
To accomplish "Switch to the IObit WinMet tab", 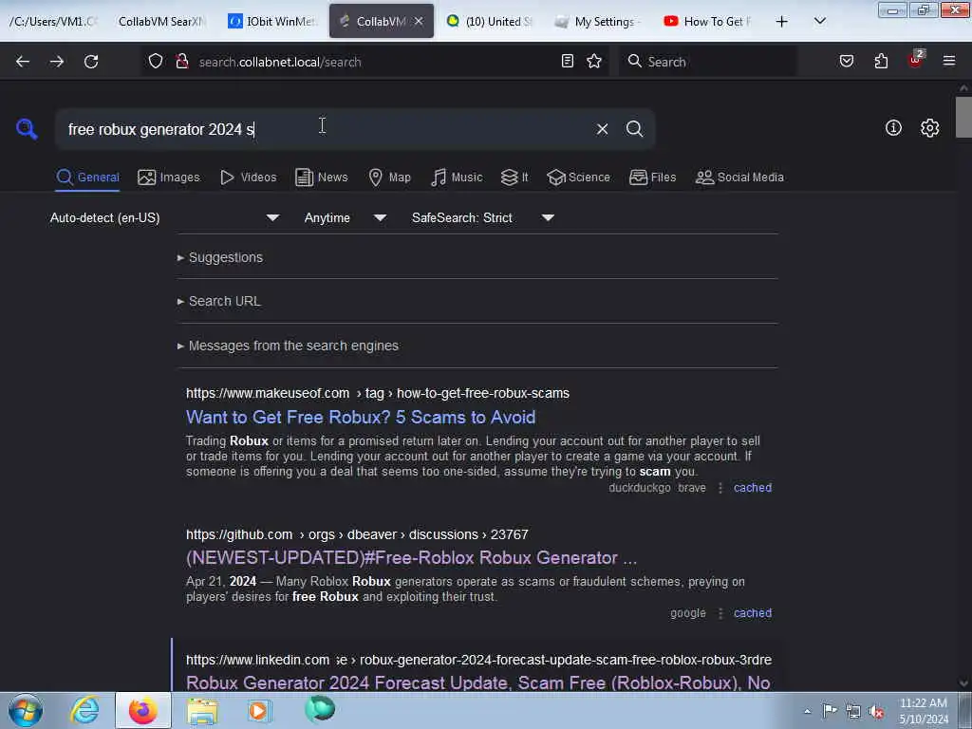I will click(x=272, y=21).
